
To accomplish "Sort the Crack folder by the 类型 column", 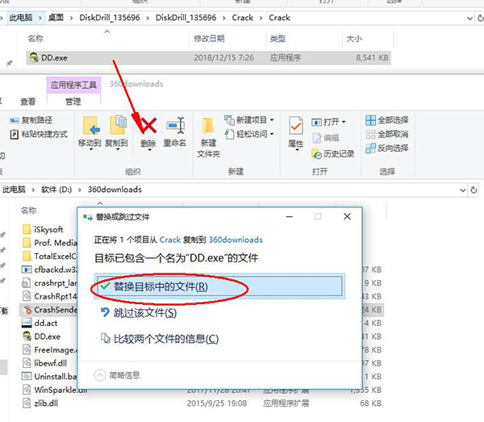I will coord(277,39).
